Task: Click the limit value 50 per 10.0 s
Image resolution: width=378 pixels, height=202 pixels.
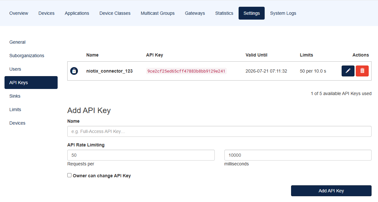Action: [313, 71]
